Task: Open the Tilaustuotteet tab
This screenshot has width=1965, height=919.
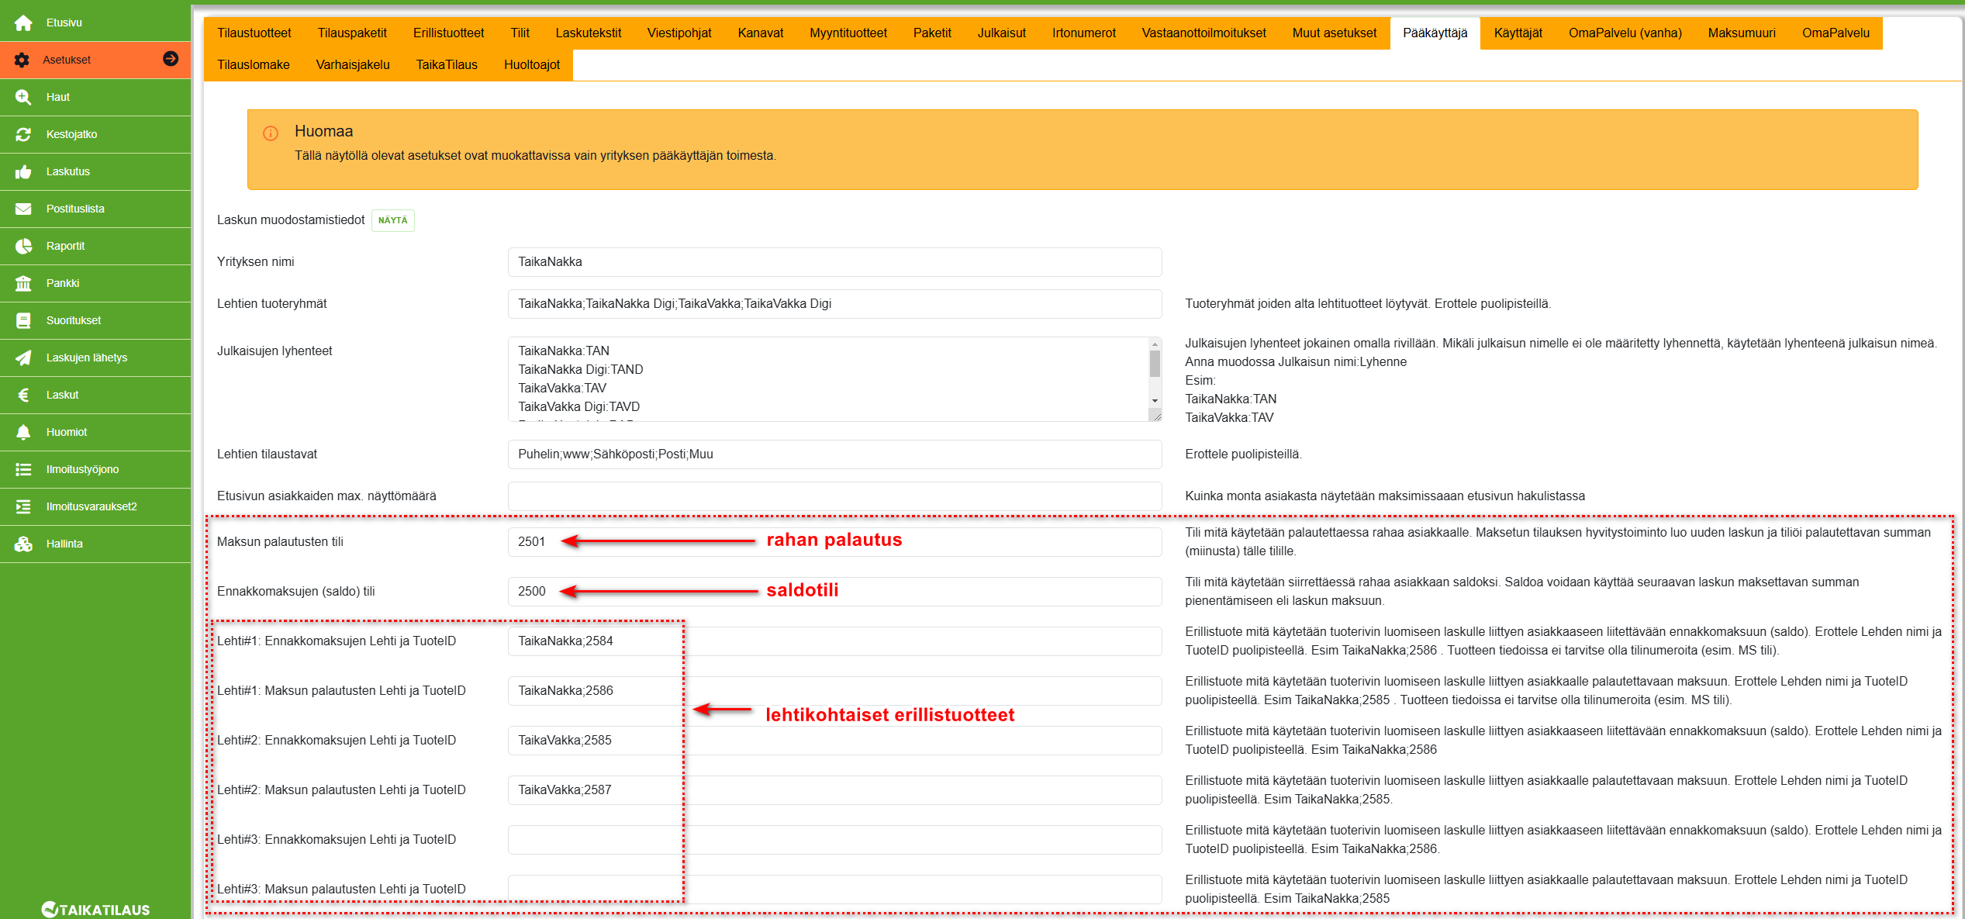Action: (x=254, y=33)
